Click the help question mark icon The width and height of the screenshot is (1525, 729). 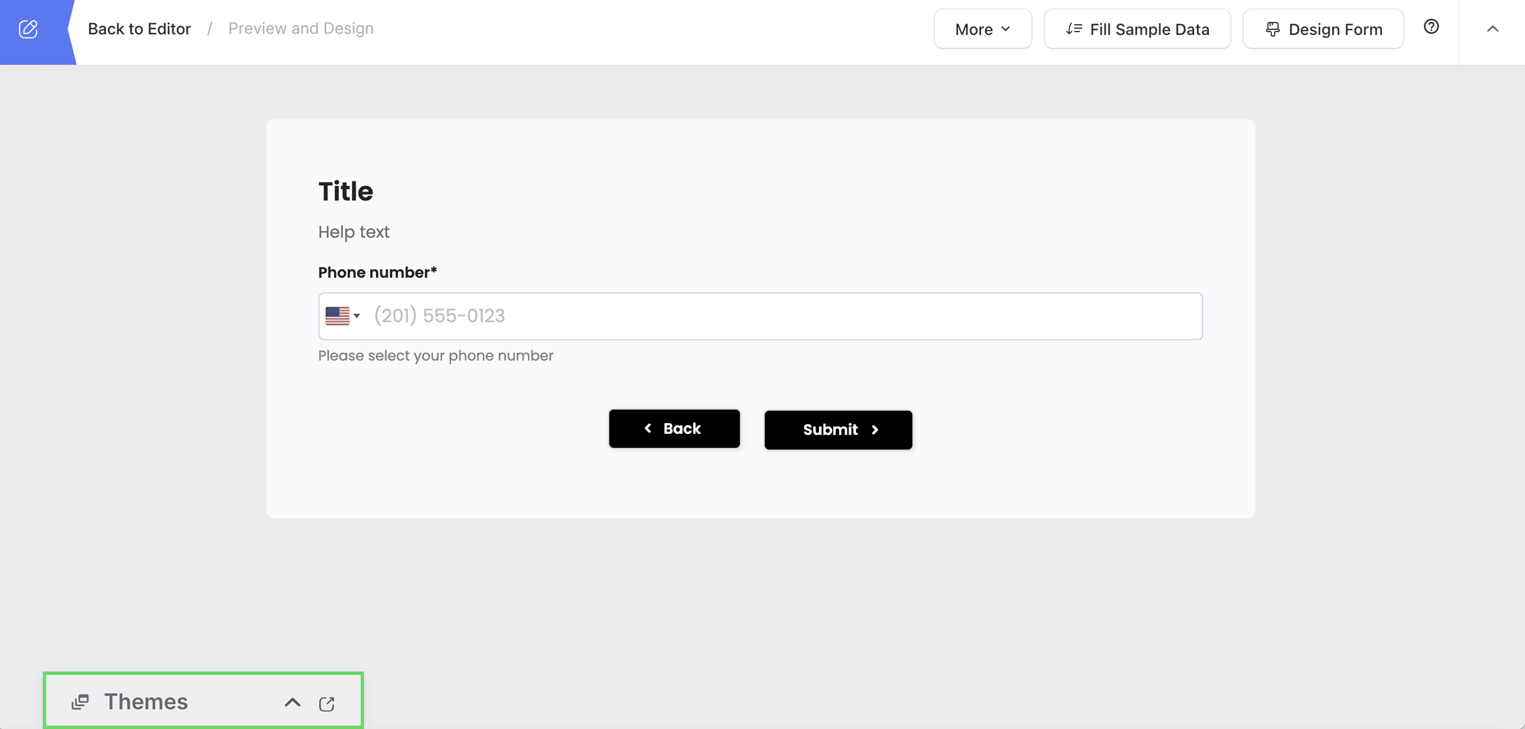coord(1431,27)
